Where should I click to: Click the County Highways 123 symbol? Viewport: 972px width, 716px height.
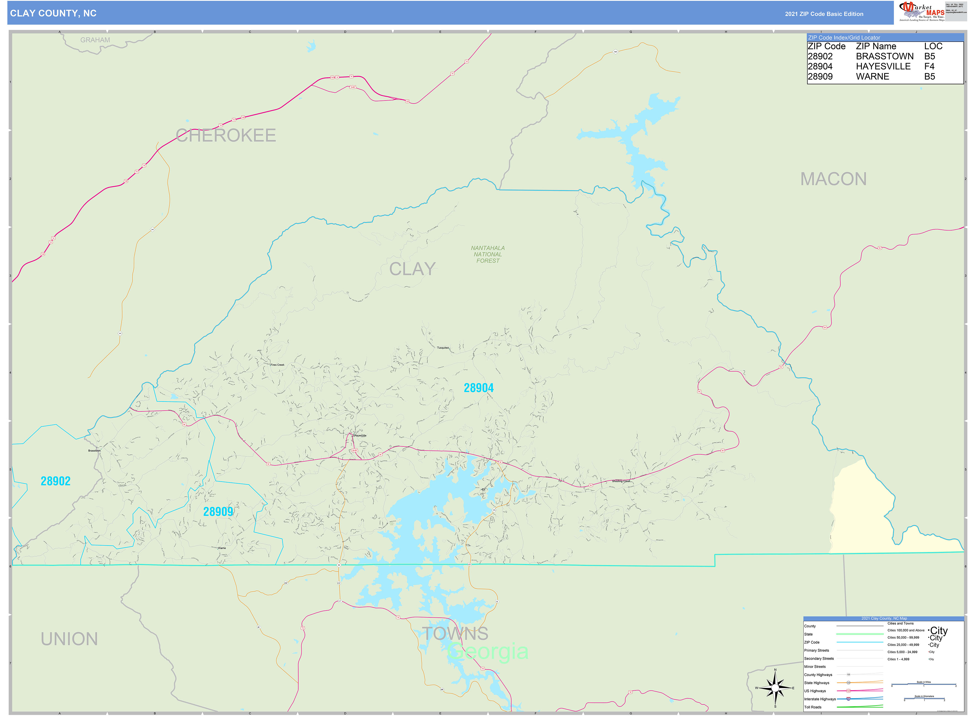[x=848, y=674]
